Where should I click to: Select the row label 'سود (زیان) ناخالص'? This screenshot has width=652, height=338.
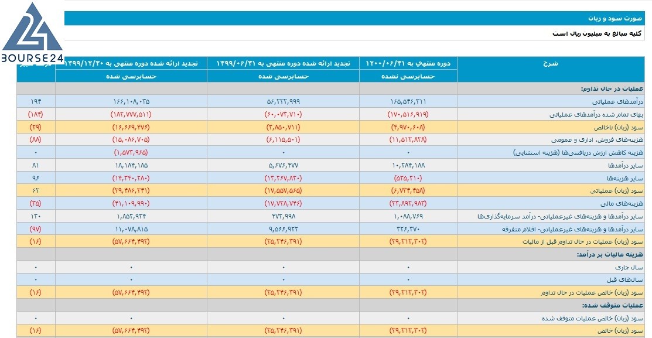pyautogui.click(x=619, y=127)
